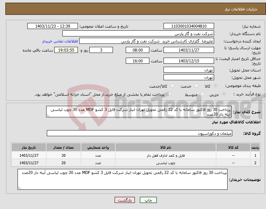Click the بازگشت back button
This screenshot has width=266, height=209.
(125, 200)
